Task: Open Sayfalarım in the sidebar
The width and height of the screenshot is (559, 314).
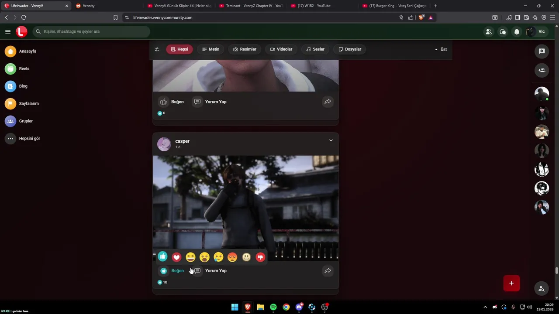Action: (x=22, y=103)
